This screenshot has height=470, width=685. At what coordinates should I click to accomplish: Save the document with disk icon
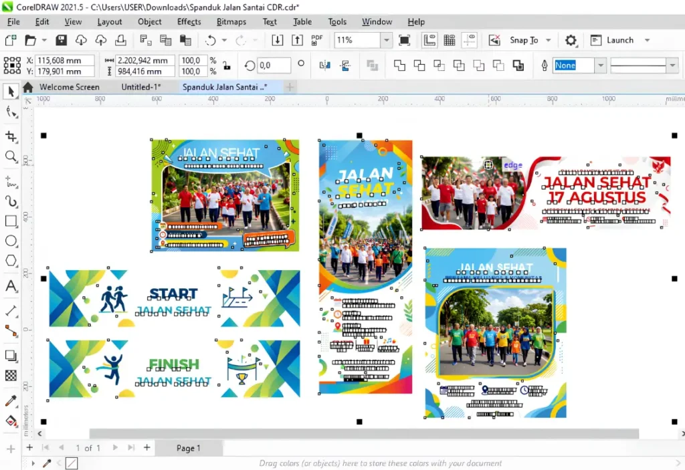click(x=61, y=40)
